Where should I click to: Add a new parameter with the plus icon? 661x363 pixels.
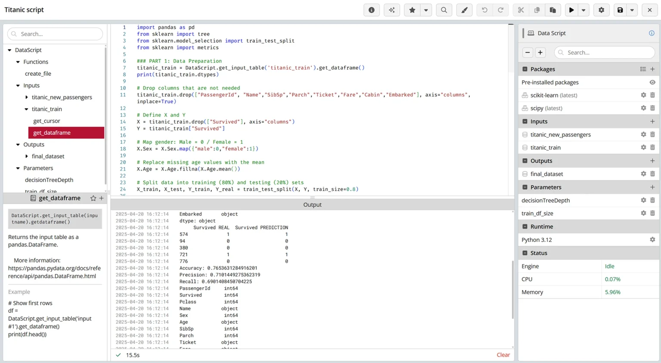coord(652,187)
